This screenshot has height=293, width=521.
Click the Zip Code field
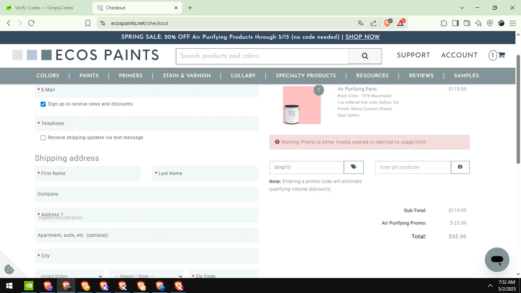coord(224,274)
